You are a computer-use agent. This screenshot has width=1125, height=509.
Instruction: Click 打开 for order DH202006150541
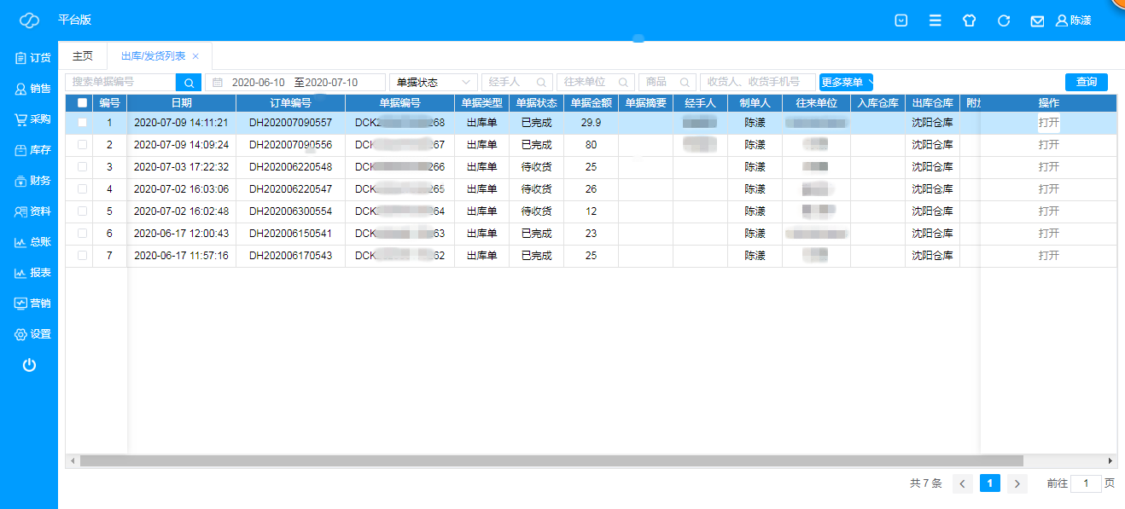pyautogui.click(x=1048, y=234)
